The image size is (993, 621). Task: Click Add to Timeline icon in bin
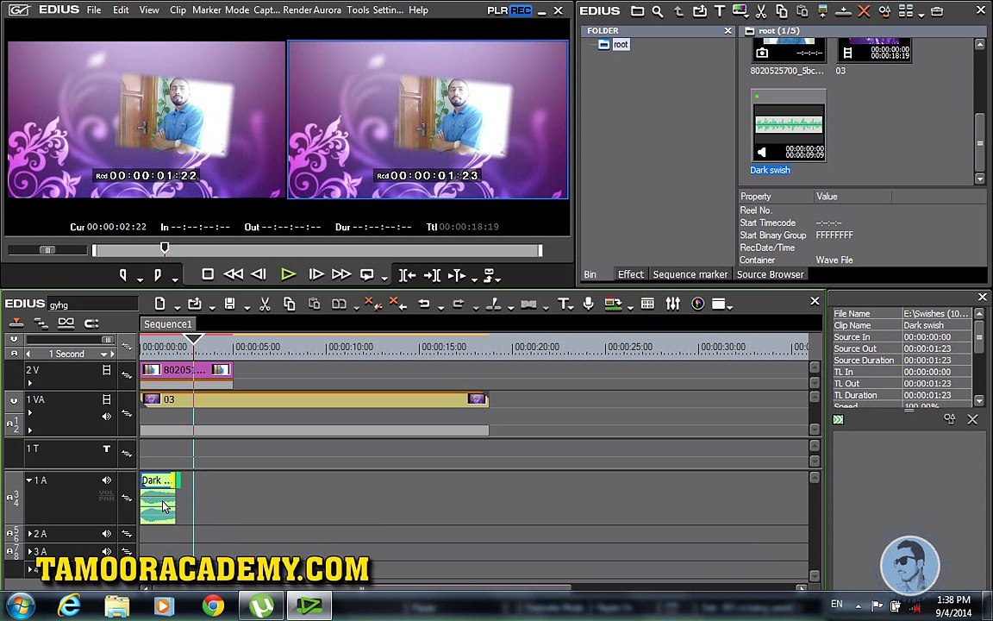[x=843, y=10]
